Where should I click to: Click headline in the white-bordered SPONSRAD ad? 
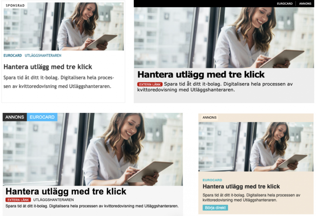[48, 67]
